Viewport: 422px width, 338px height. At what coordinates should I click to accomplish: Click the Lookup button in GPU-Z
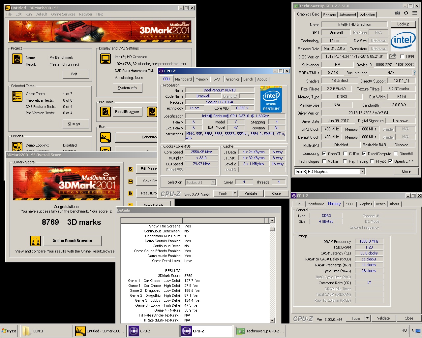pos(403,24)
